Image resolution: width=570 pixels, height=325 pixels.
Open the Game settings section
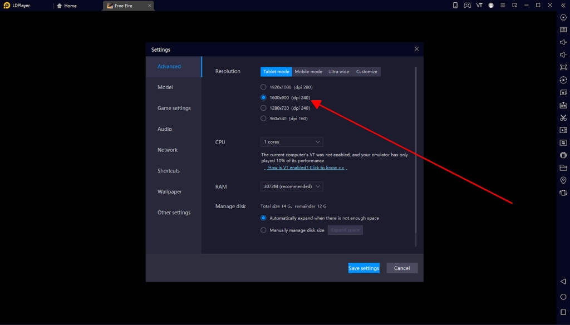174,108
